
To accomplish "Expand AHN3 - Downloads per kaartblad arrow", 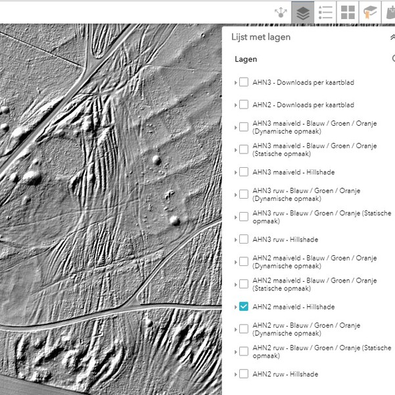I will coord(235,82).
